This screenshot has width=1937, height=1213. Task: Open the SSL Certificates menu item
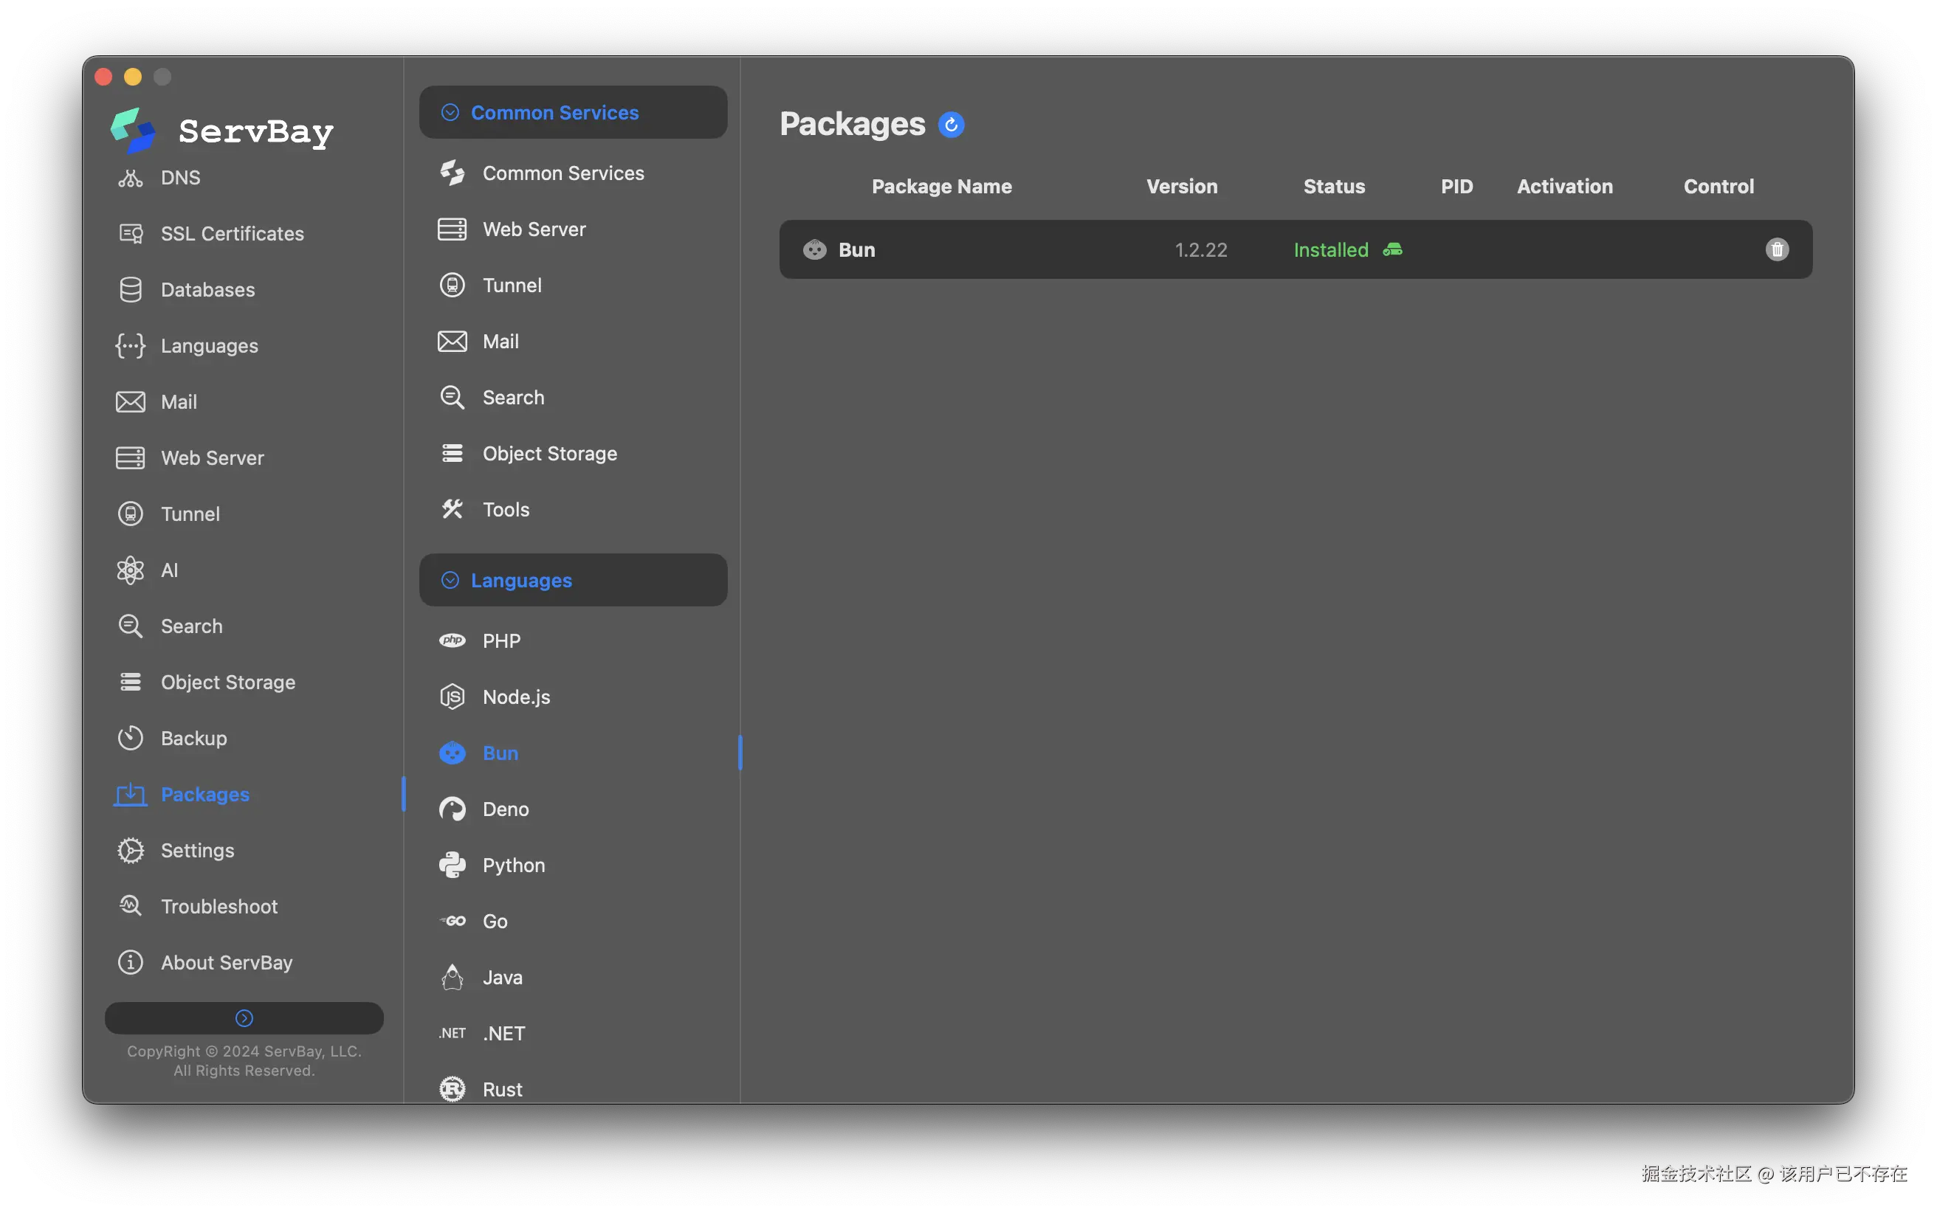tap(232, 233)
